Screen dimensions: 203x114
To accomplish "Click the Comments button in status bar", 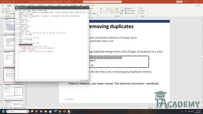I will click(x=159, y=108).
